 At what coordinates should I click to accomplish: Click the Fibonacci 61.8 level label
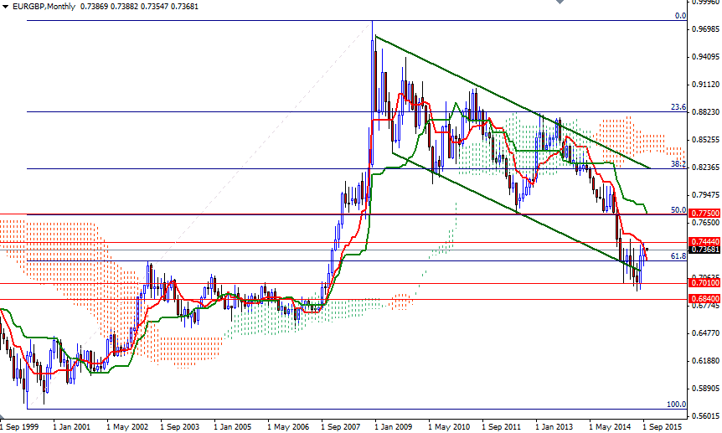(678, 256)
